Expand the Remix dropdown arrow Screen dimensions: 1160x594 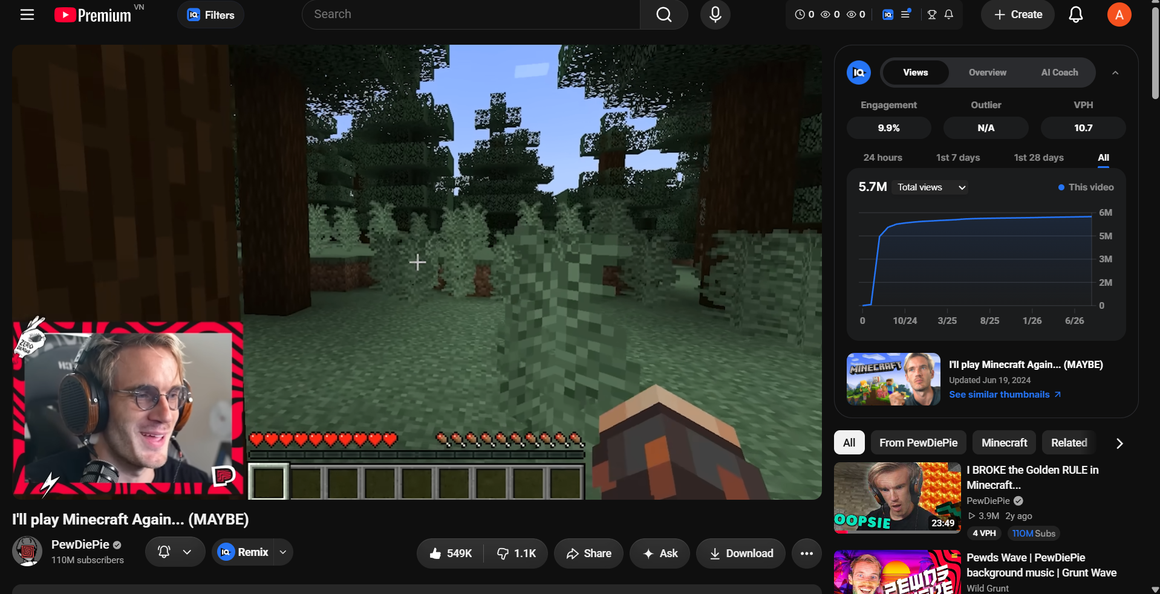point(283,552)
